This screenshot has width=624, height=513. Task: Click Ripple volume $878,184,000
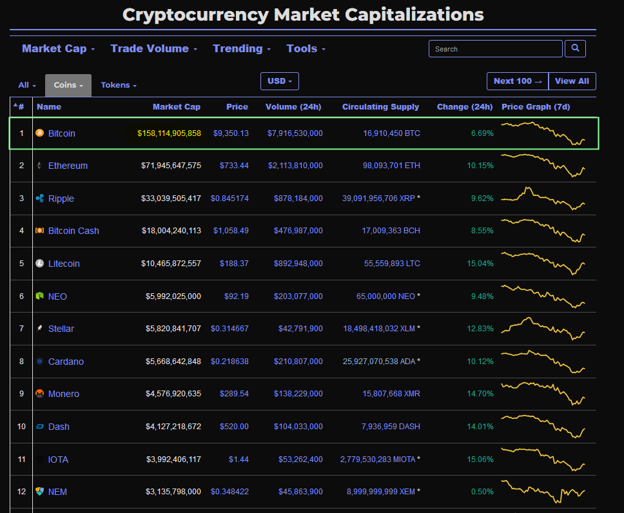(x=298, y=198)
